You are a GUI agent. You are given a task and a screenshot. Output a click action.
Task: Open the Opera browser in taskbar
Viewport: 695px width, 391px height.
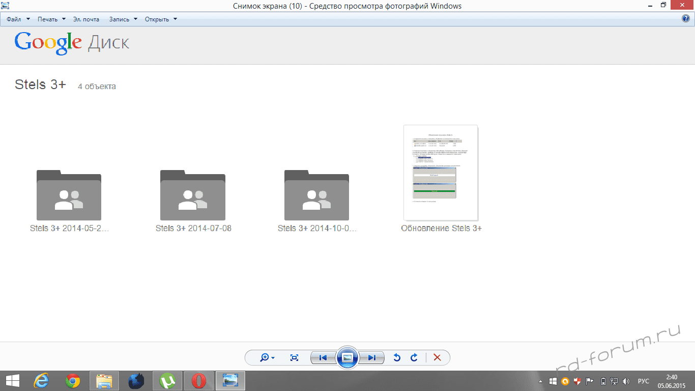[199, 381]
